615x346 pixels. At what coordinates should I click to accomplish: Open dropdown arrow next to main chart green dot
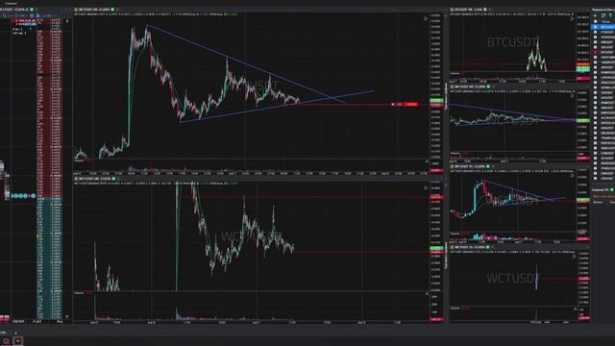click(117, 10)
